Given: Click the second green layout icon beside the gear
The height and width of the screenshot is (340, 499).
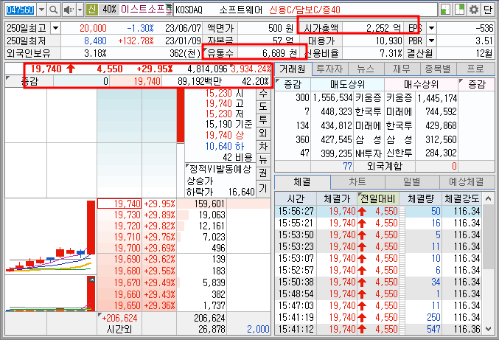Looking at the screenshot, I should (x=459, y=10).
